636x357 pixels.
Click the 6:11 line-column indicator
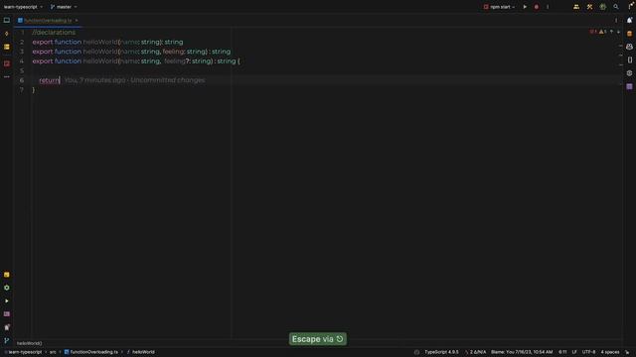(x=562, y=352)
